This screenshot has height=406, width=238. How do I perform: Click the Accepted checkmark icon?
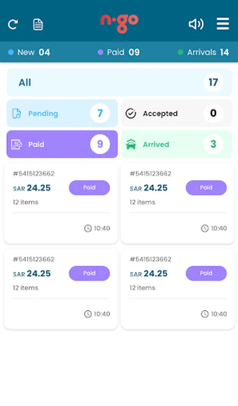pyautogui.click(x=131, y=113)
